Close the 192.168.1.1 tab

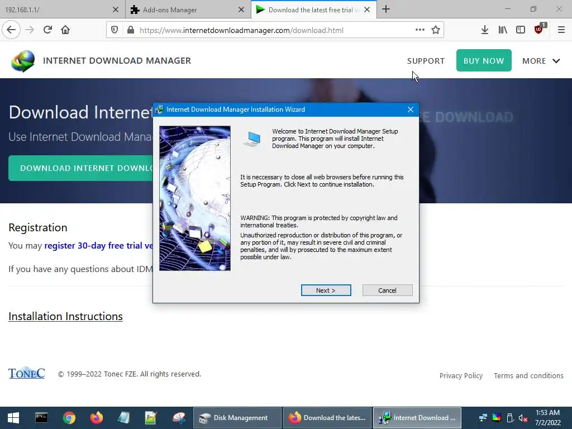point(115,10)
